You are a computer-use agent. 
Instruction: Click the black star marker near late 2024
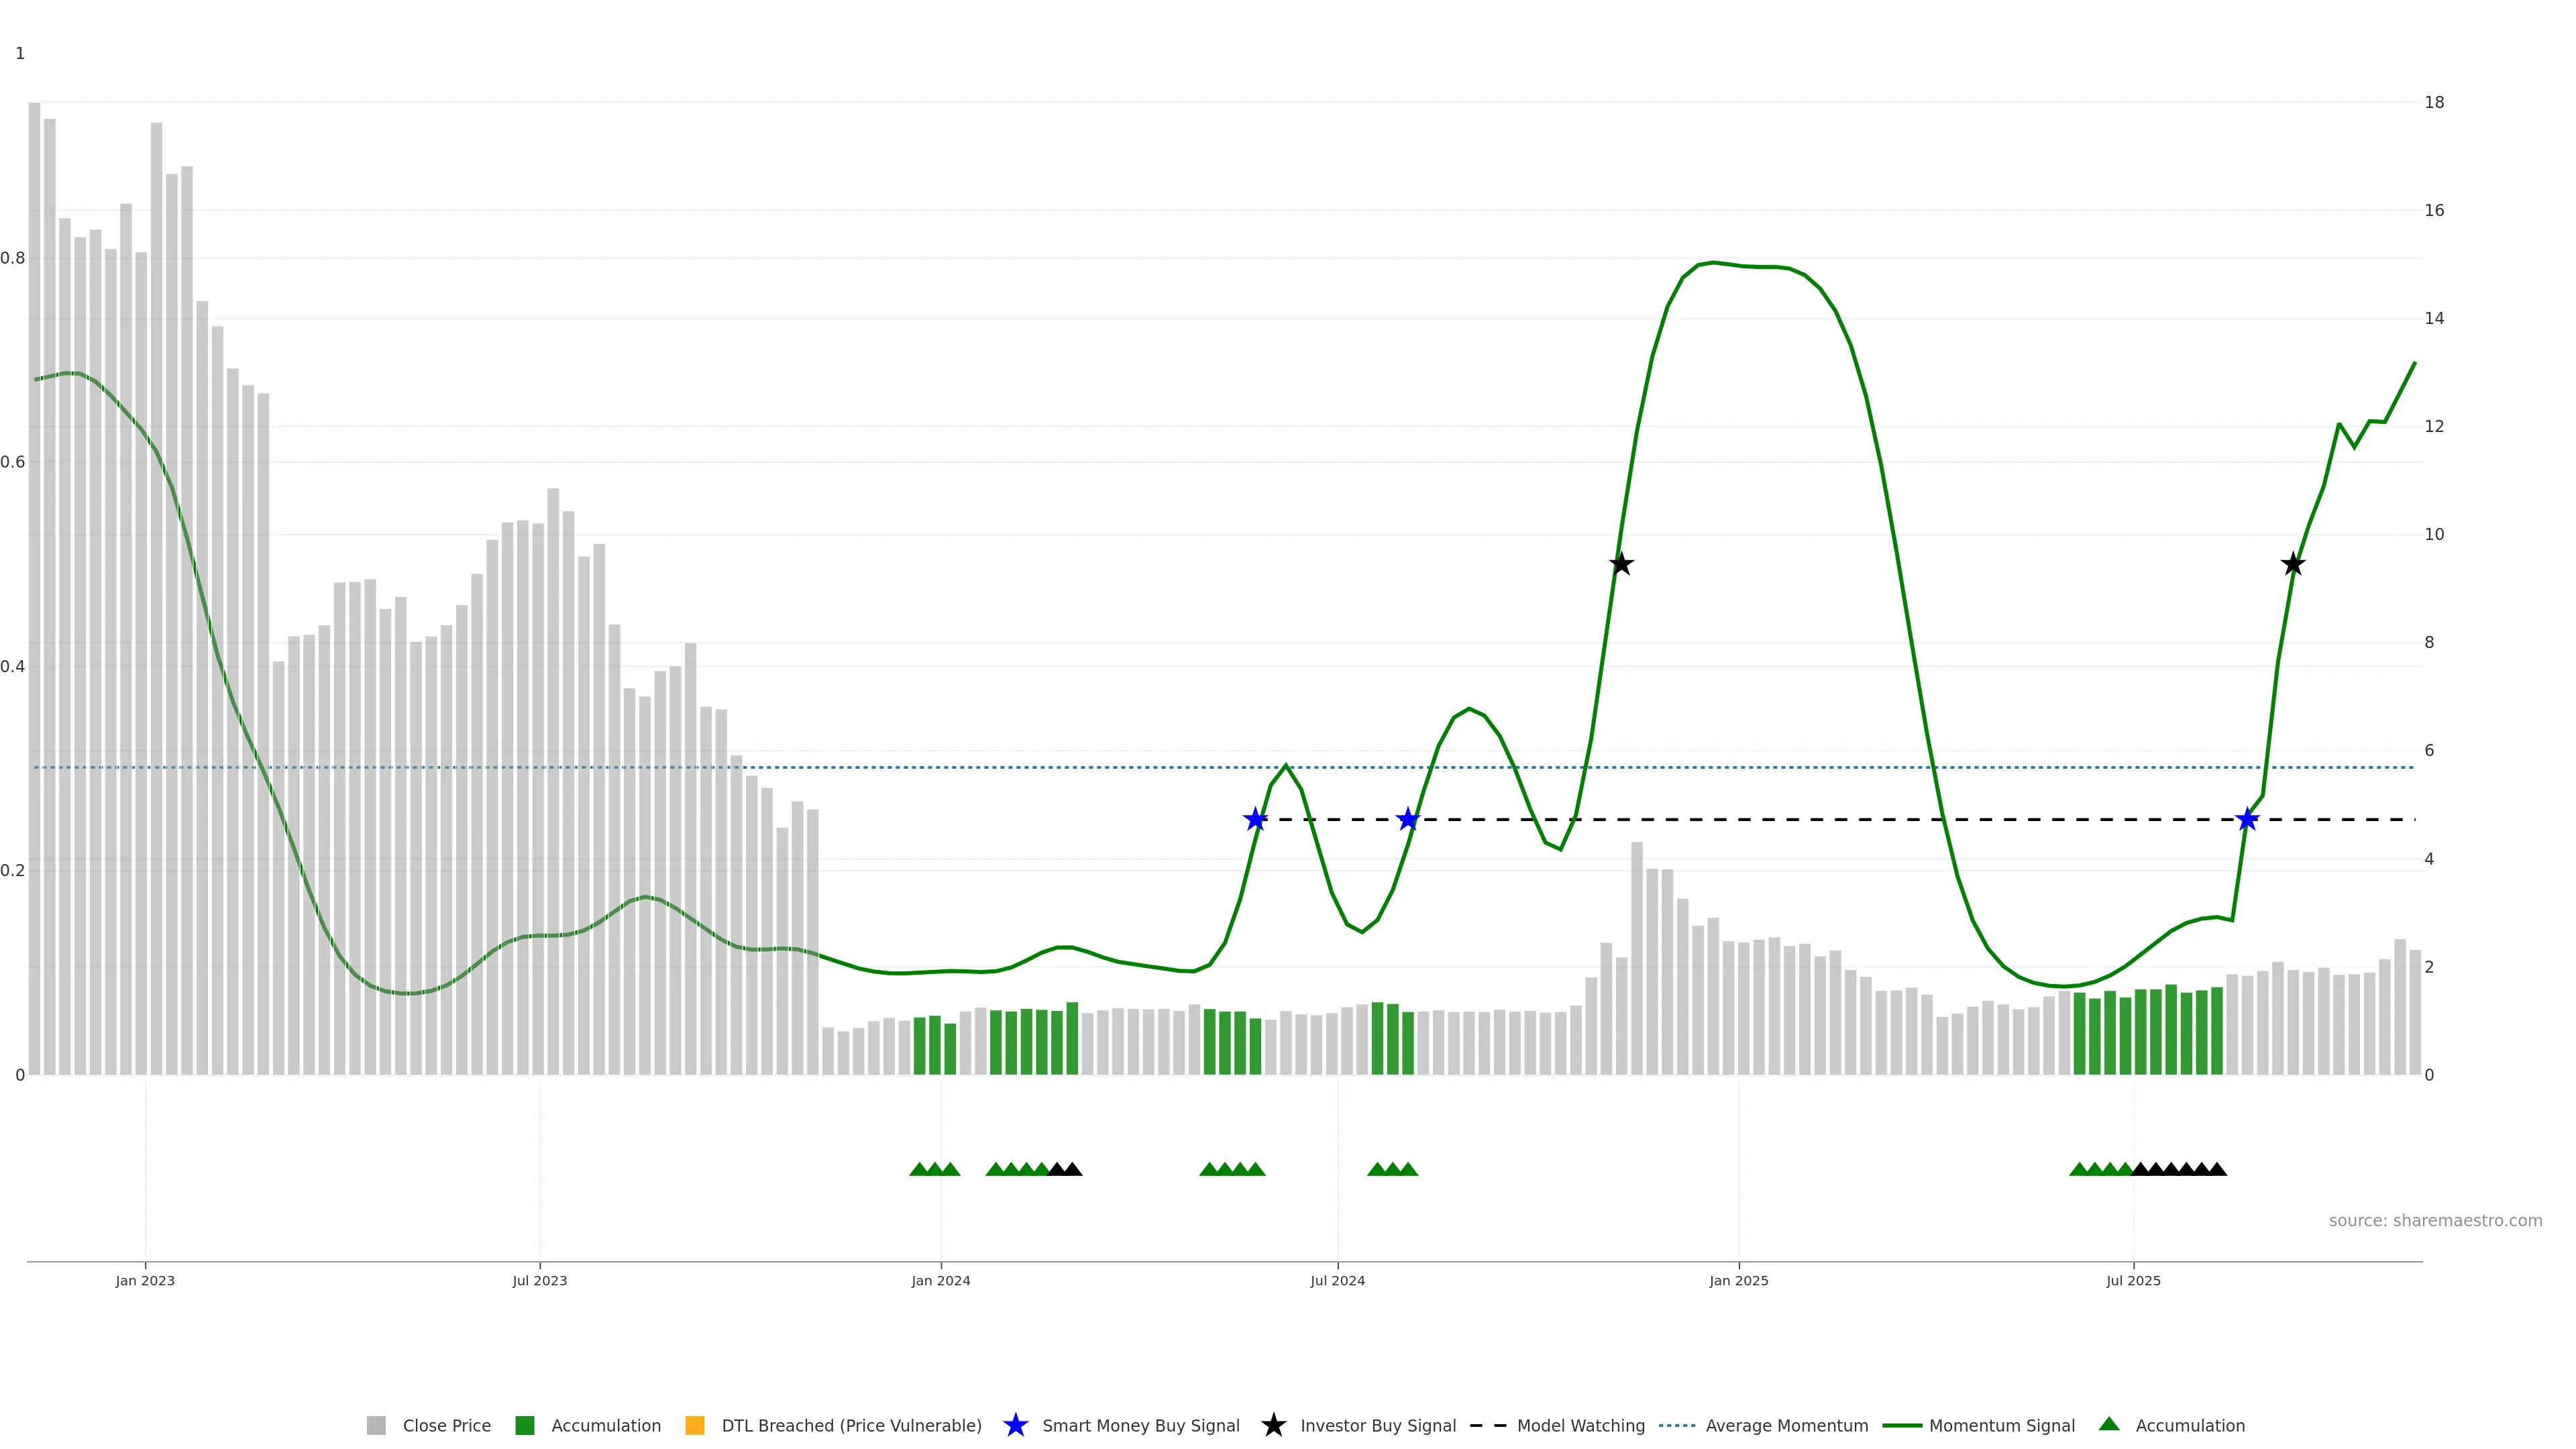(x=1621, y=565)
